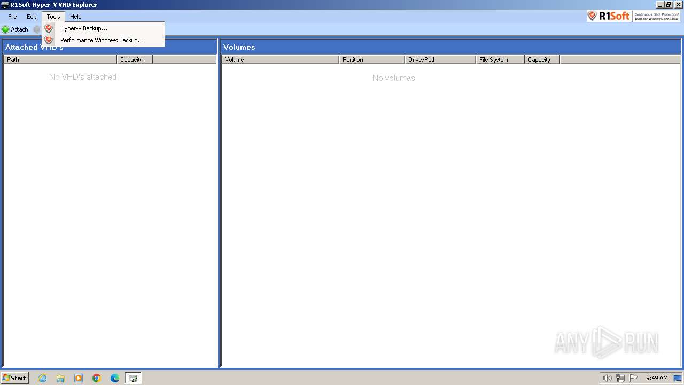Choose Hyper-V Backup... menu entry
Screen dimensions: 684x385
pos(104,28)
